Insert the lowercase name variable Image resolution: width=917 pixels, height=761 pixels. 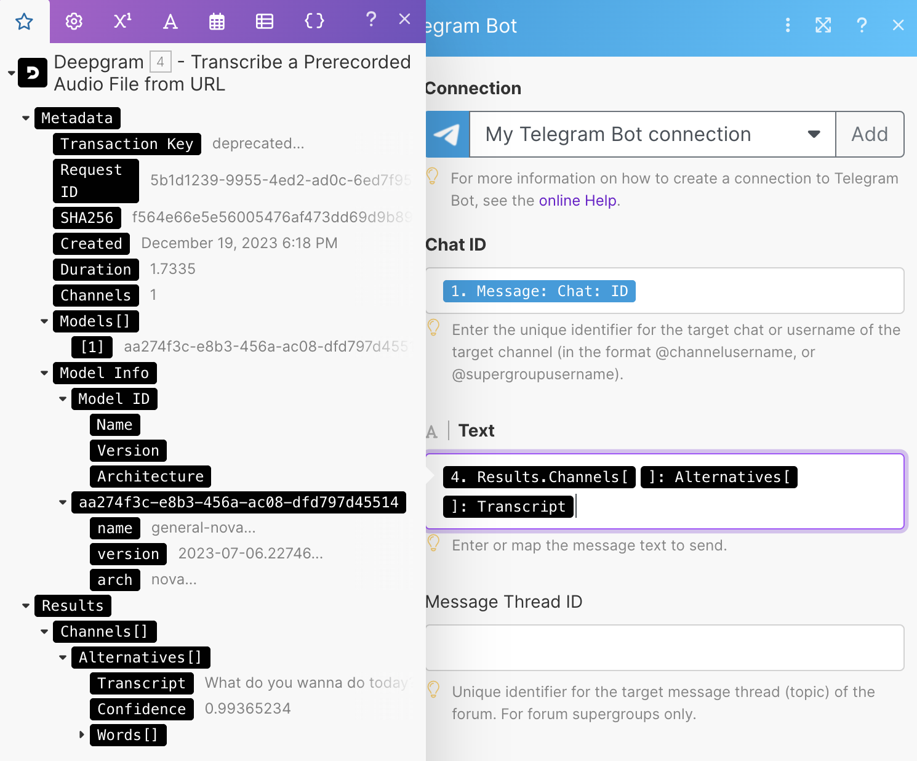(114, 528)
